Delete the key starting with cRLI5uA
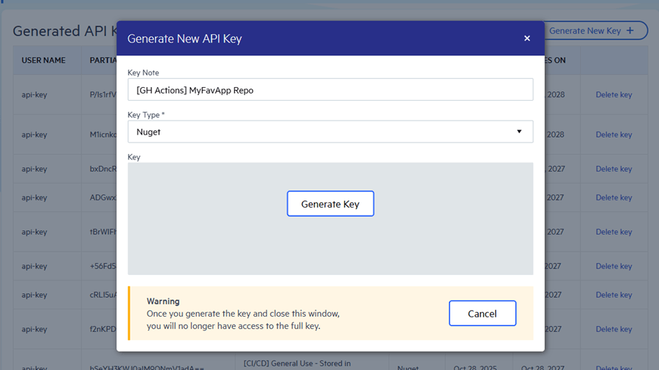 pos(613,295)
